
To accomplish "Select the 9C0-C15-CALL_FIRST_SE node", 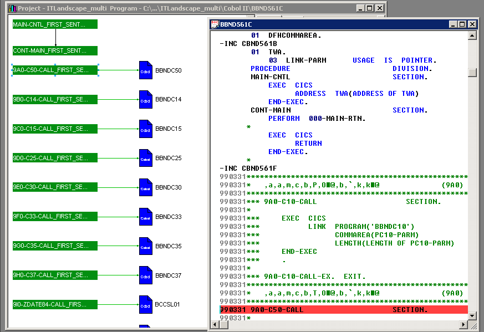I will point(55,129).
